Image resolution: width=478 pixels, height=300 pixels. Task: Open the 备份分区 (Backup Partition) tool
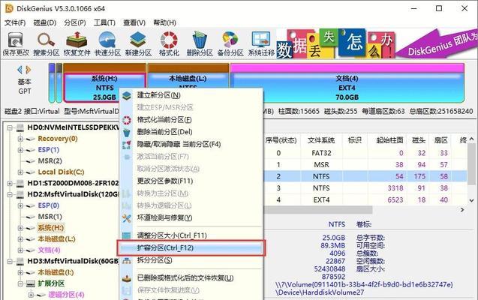pos(230,44)
